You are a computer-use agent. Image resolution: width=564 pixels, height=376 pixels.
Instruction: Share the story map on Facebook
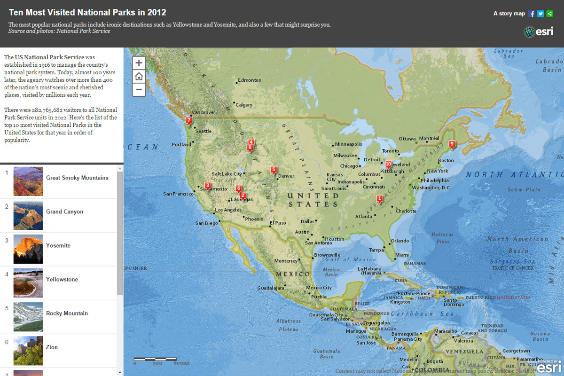[x=532, y=14]
